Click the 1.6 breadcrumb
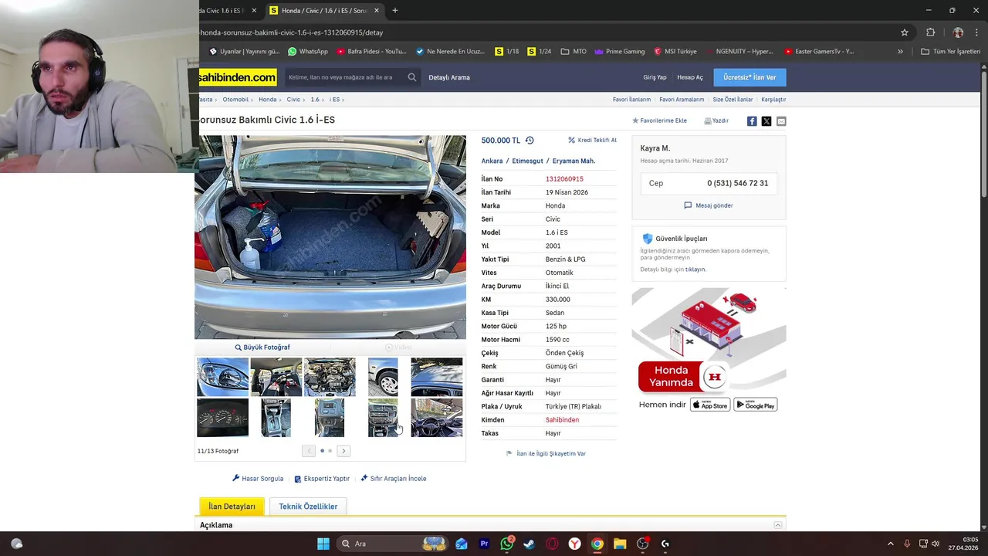 (315, 100)
